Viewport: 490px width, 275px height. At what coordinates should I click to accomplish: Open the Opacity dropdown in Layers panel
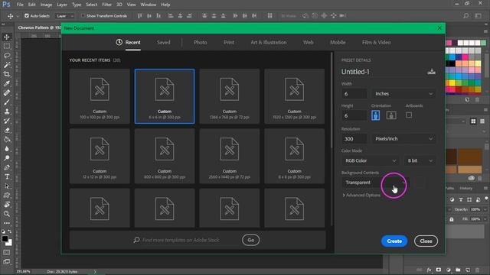(x=485, y=209)
